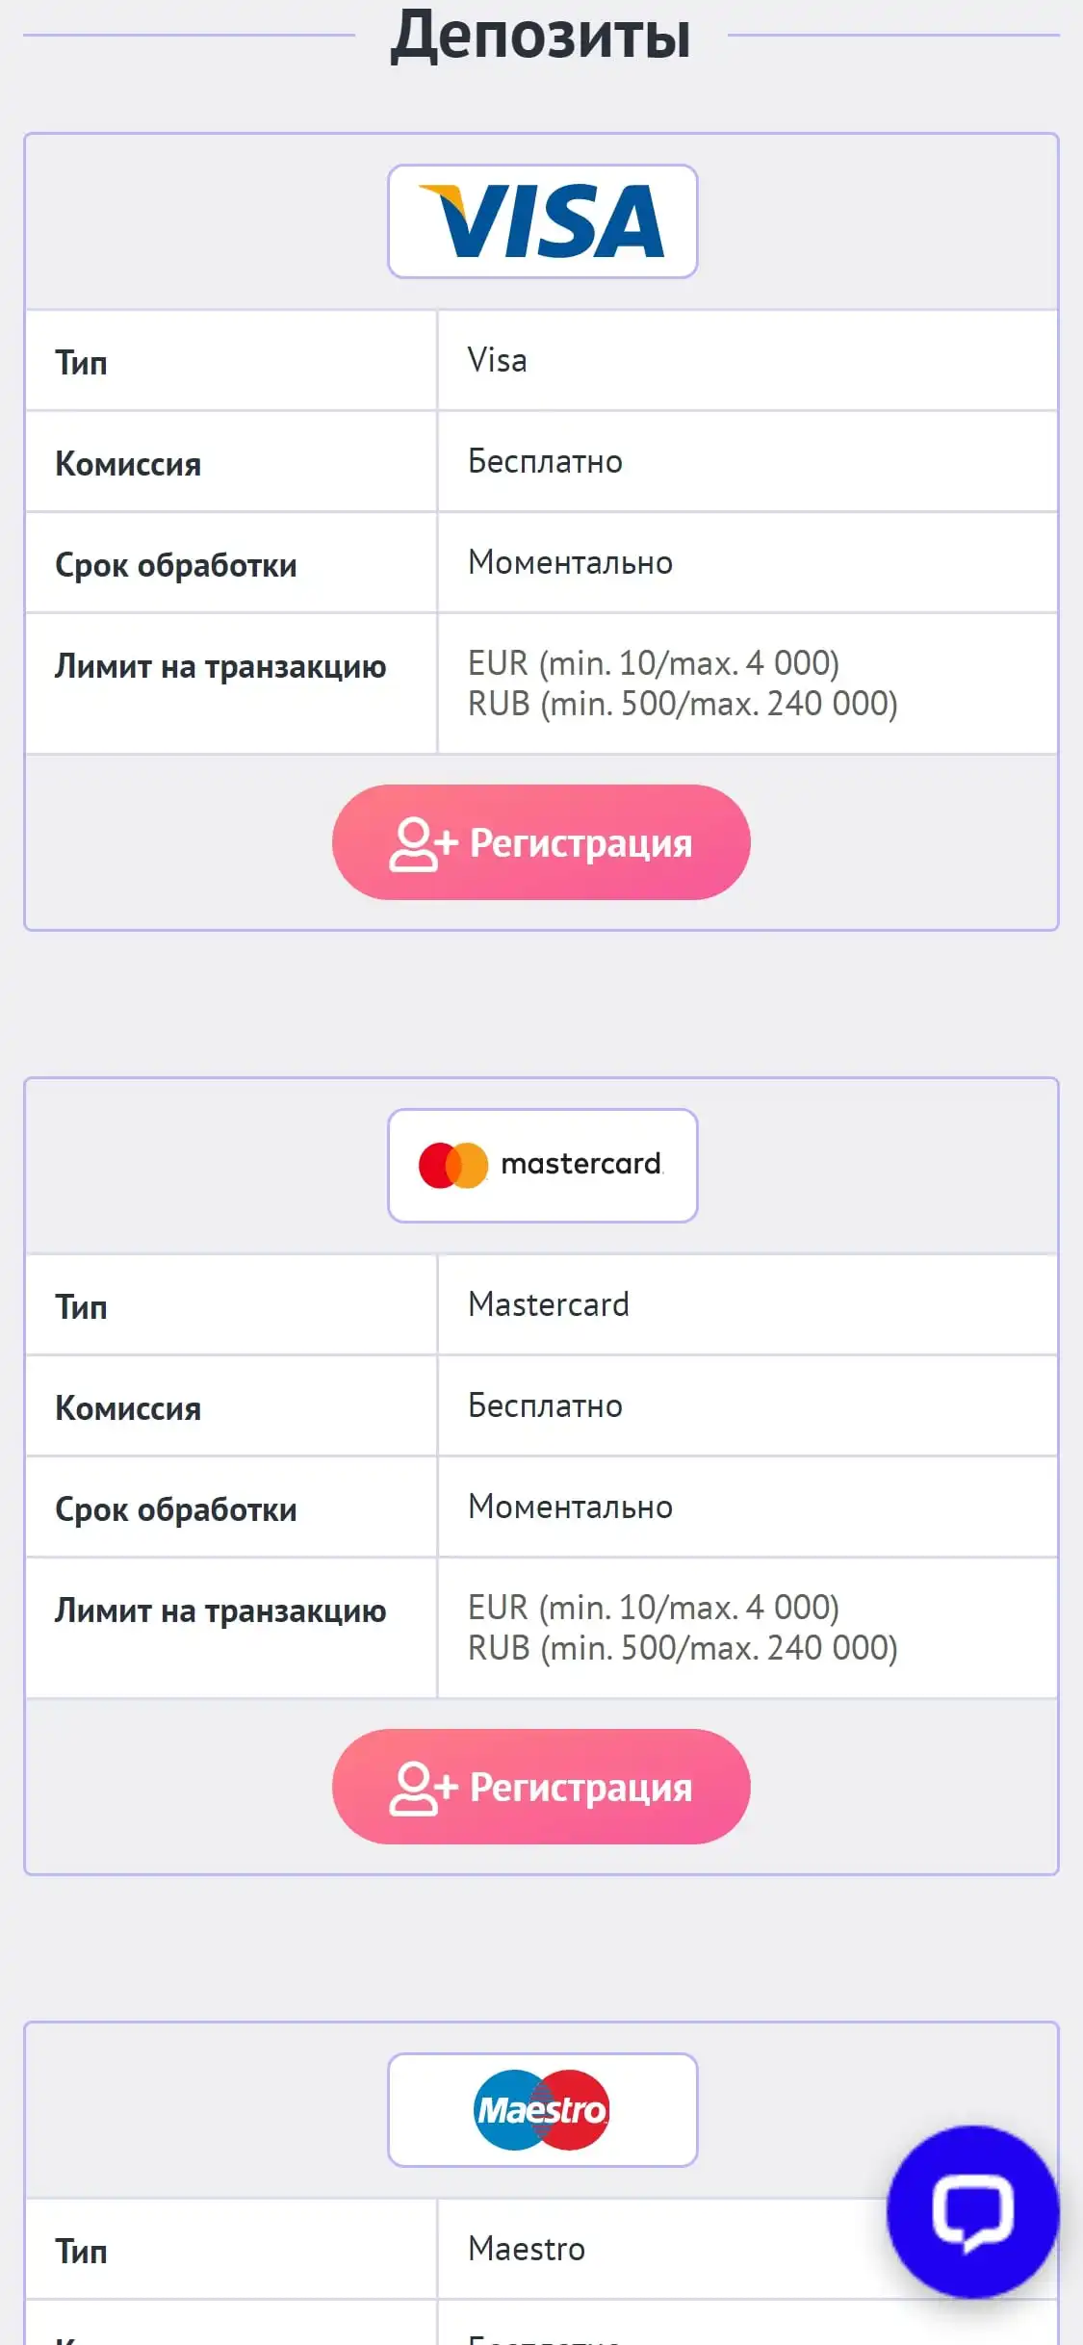Click Комиссия label in Visa table
1083x2345 pixels.
tap(128, 464)
